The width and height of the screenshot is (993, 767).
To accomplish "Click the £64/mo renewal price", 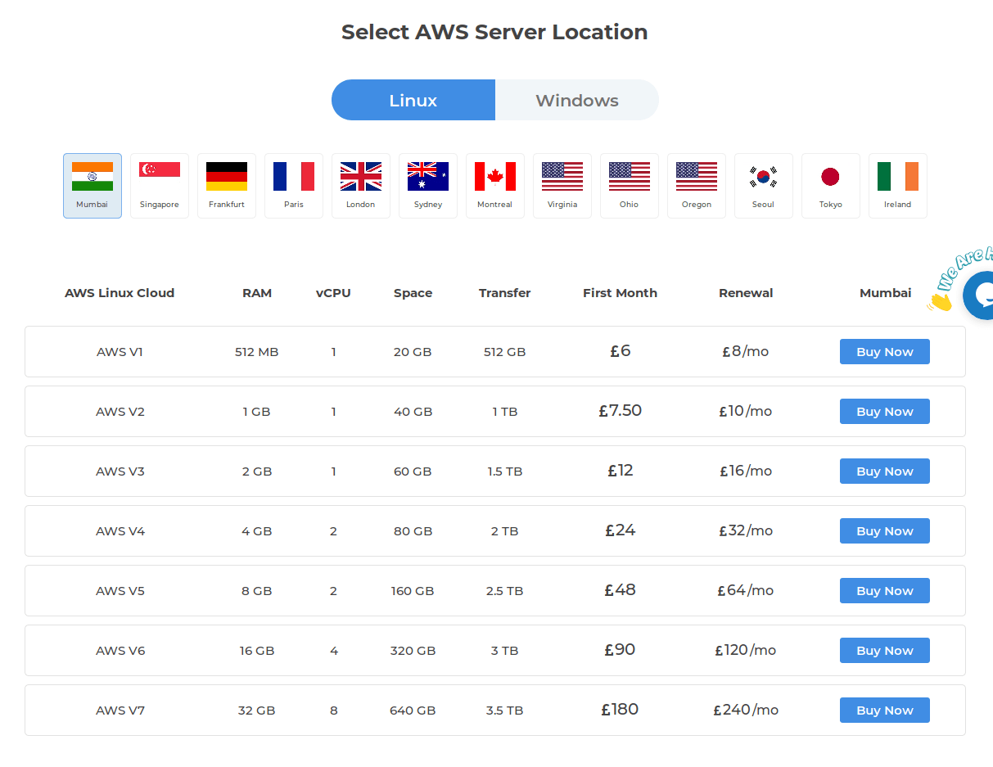I will point(746,590).
